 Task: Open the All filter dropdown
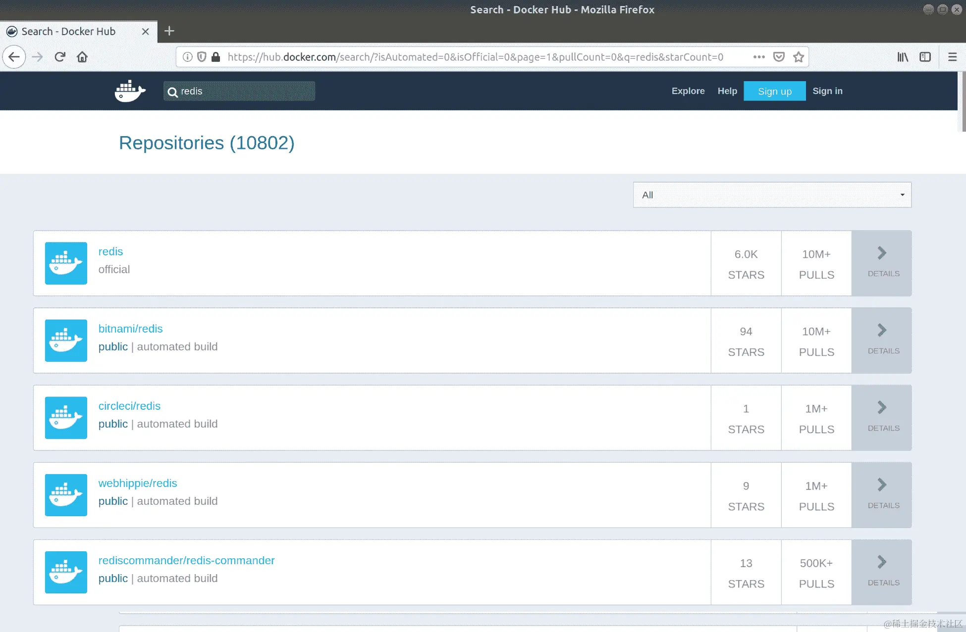click(772, 195)
